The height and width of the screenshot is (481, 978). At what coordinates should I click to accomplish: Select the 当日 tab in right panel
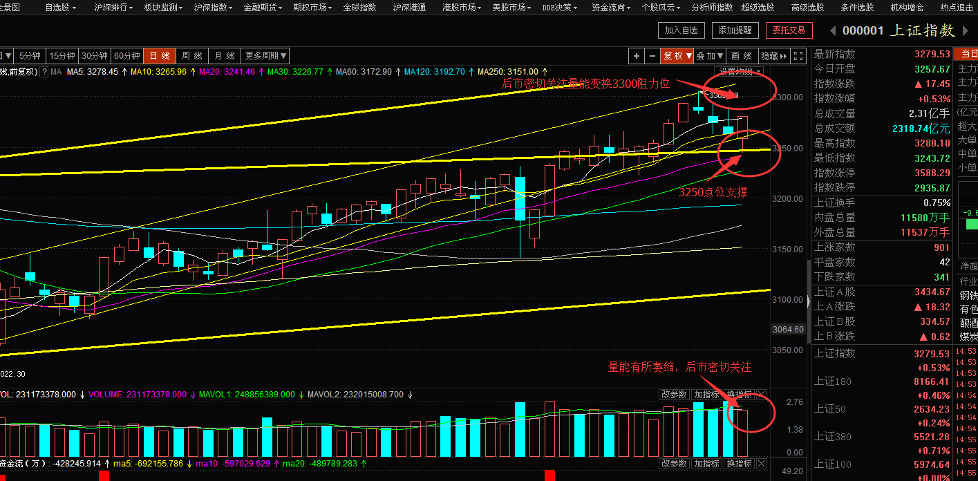point(965,55)
